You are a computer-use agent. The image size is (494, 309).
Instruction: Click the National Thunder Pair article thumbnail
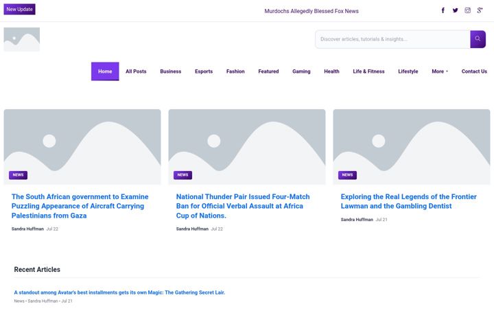247,147
